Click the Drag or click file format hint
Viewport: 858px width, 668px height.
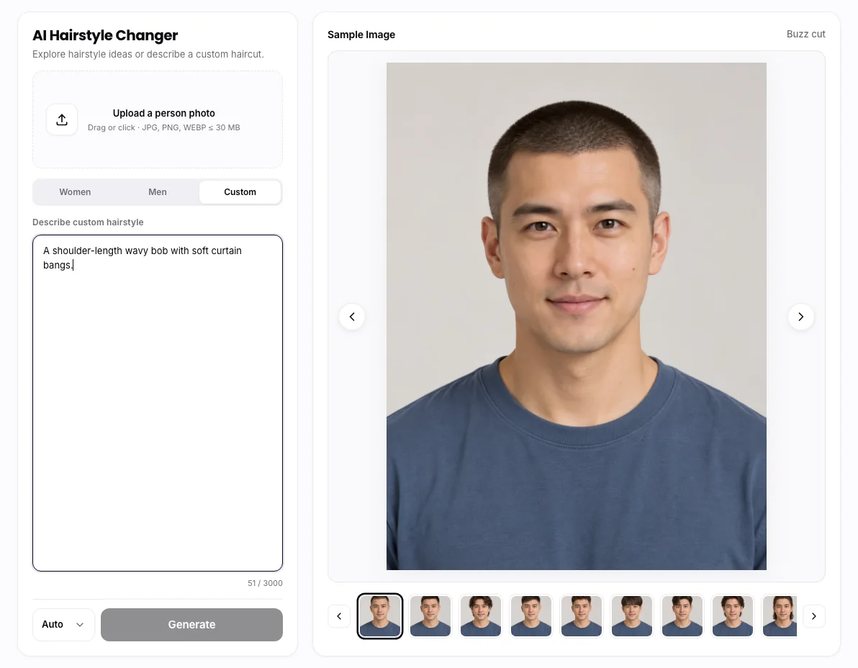(x=163, y=127)
